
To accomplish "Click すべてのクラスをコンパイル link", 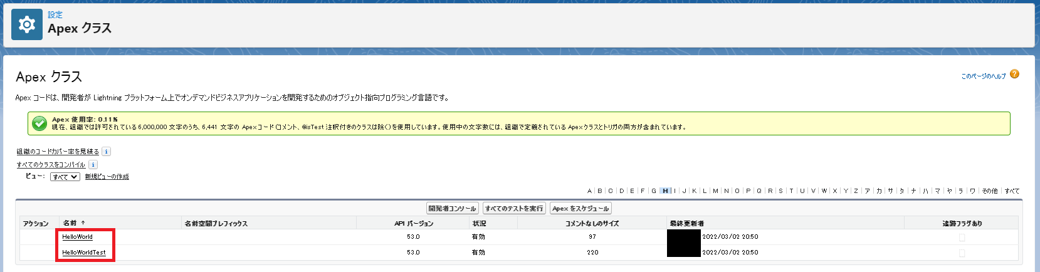I will [x=51, y=165].
